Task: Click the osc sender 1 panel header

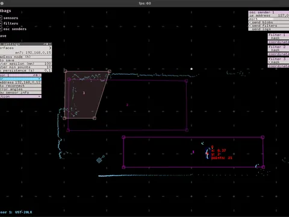Action: [269, 12]
